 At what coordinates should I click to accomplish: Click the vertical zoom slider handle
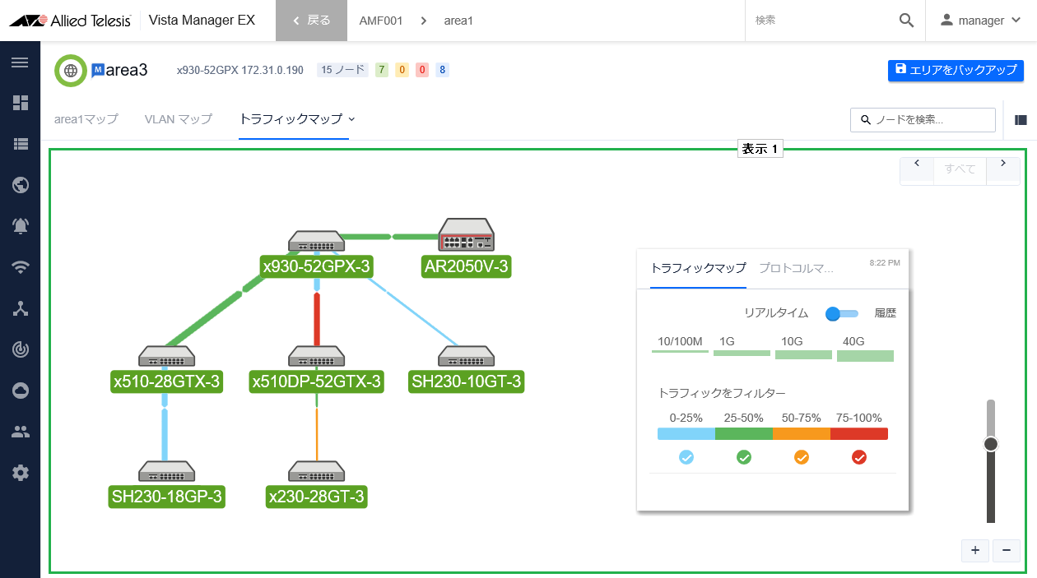point(991,444)
